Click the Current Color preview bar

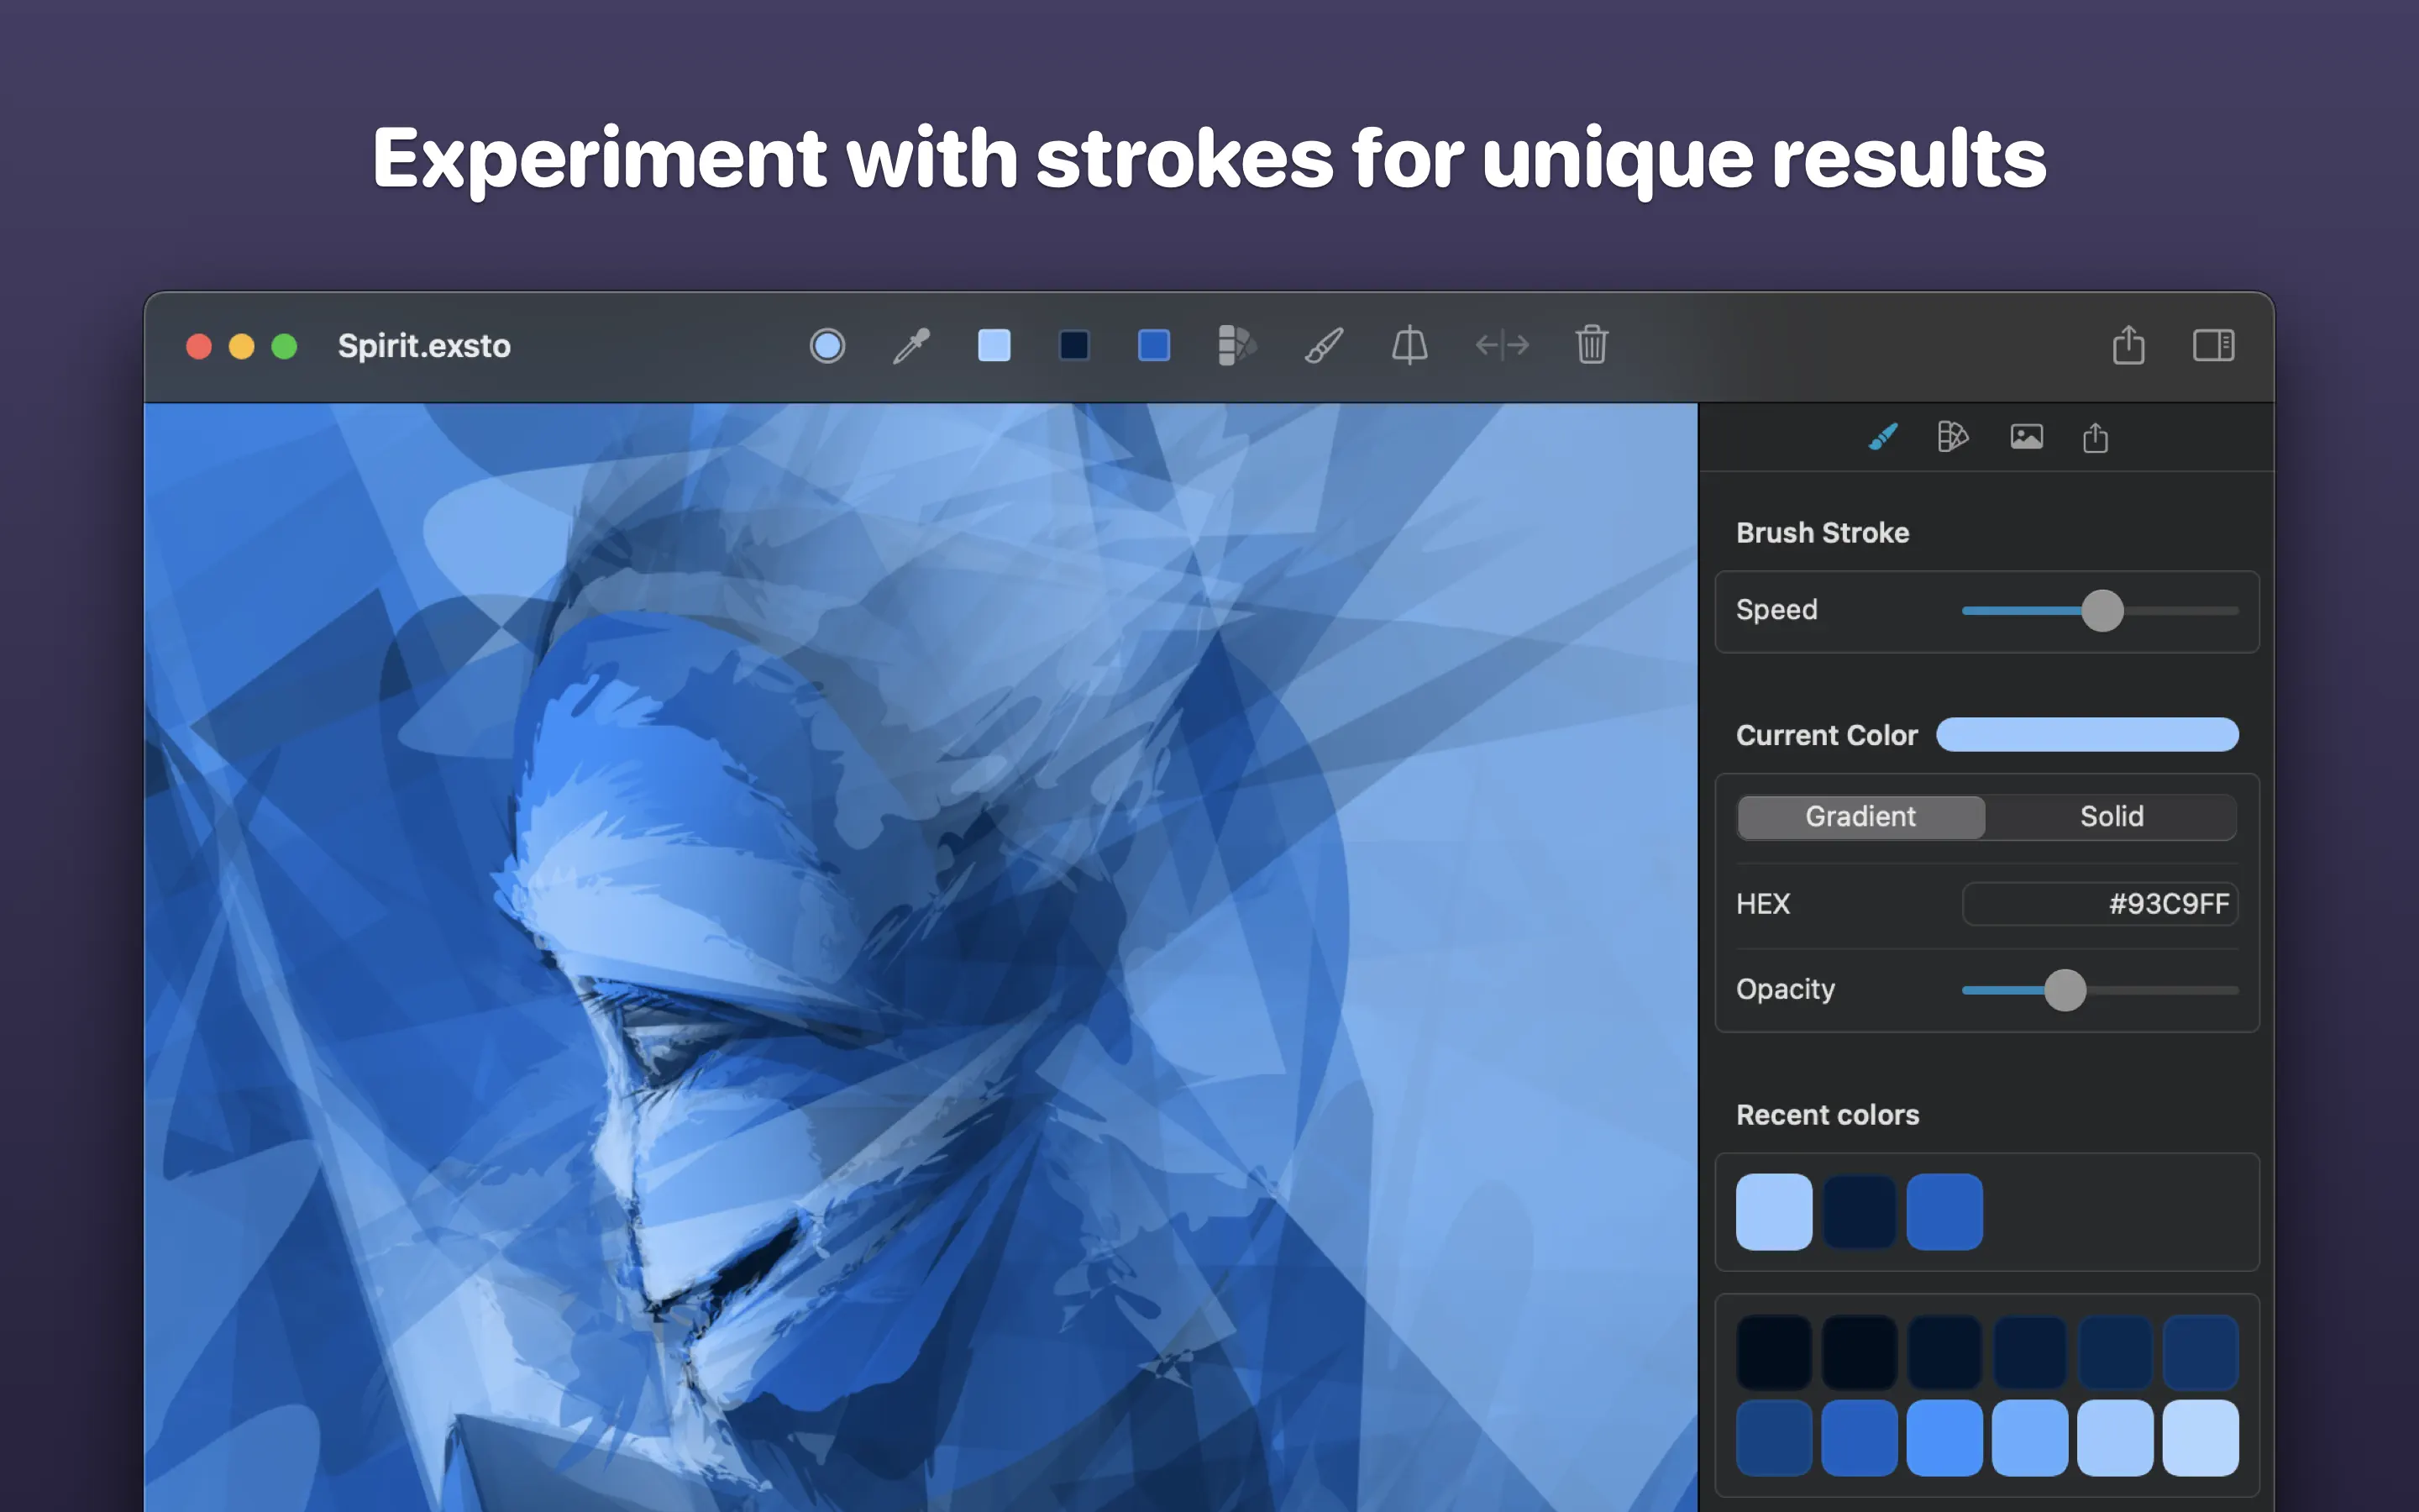(x=2087, y=735)
